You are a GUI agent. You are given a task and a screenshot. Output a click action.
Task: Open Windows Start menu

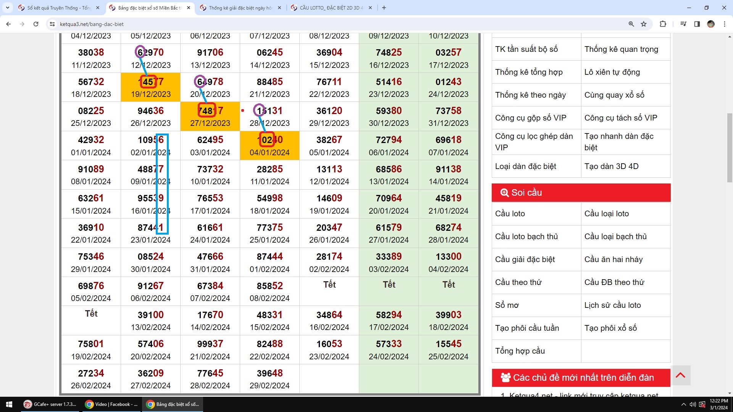[x=9, y=404]
